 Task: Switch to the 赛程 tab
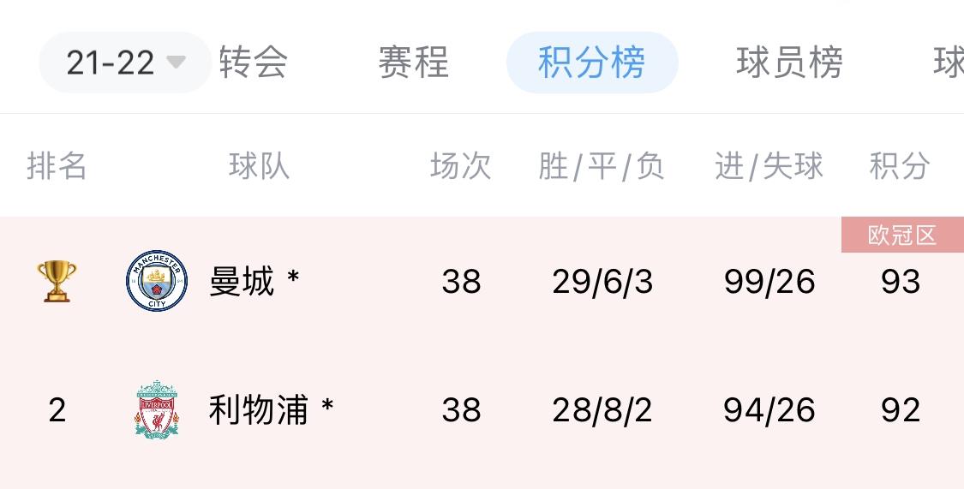[x=414, y=63]
